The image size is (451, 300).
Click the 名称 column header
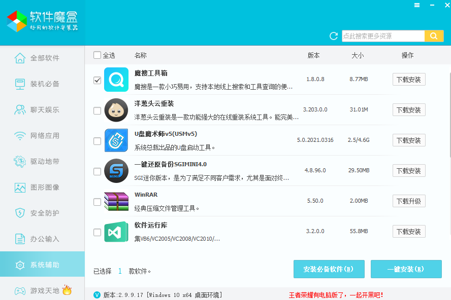click(x=140, y=55)
